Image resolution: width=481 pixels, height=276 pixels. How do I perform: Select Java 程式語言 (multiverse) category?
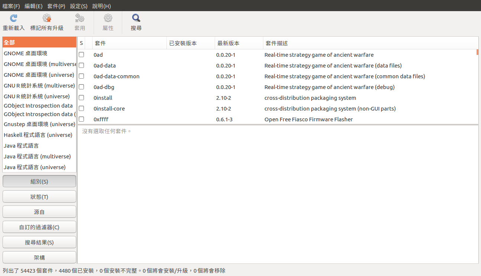[x=38, y=157]
